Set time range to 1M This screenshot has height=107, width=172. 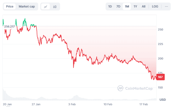(127, 6)
